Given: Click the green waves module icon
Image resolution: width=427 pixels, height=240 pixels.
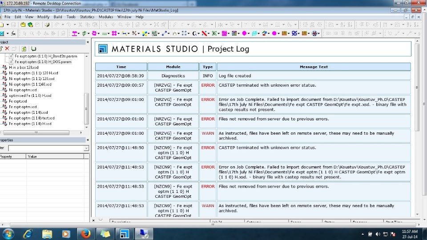Looking at the screenshot, I should 104,33.
